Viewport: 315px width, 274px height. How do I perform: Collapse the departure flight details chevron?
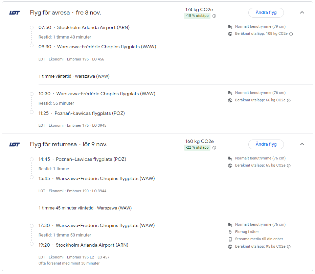(x=302, y=13)
